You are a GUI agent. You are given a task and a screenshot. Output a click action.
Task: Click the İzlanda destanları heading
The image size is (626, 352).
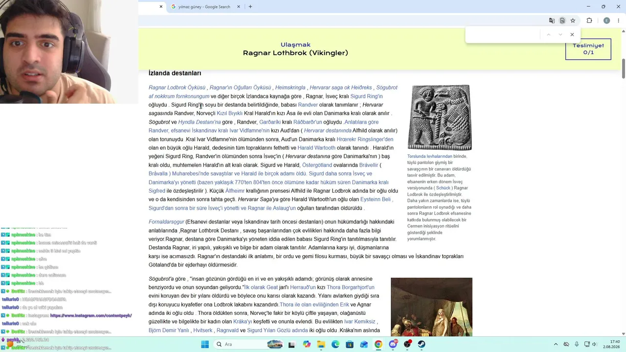tap(175, 73)
